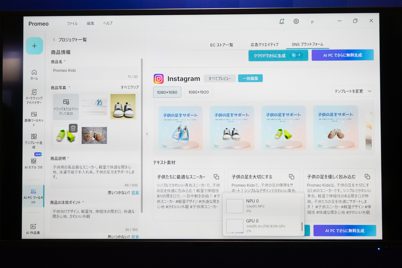Click generate more with cloud button
The width and height of the screenshot is (402, 268).
(278, 56)
